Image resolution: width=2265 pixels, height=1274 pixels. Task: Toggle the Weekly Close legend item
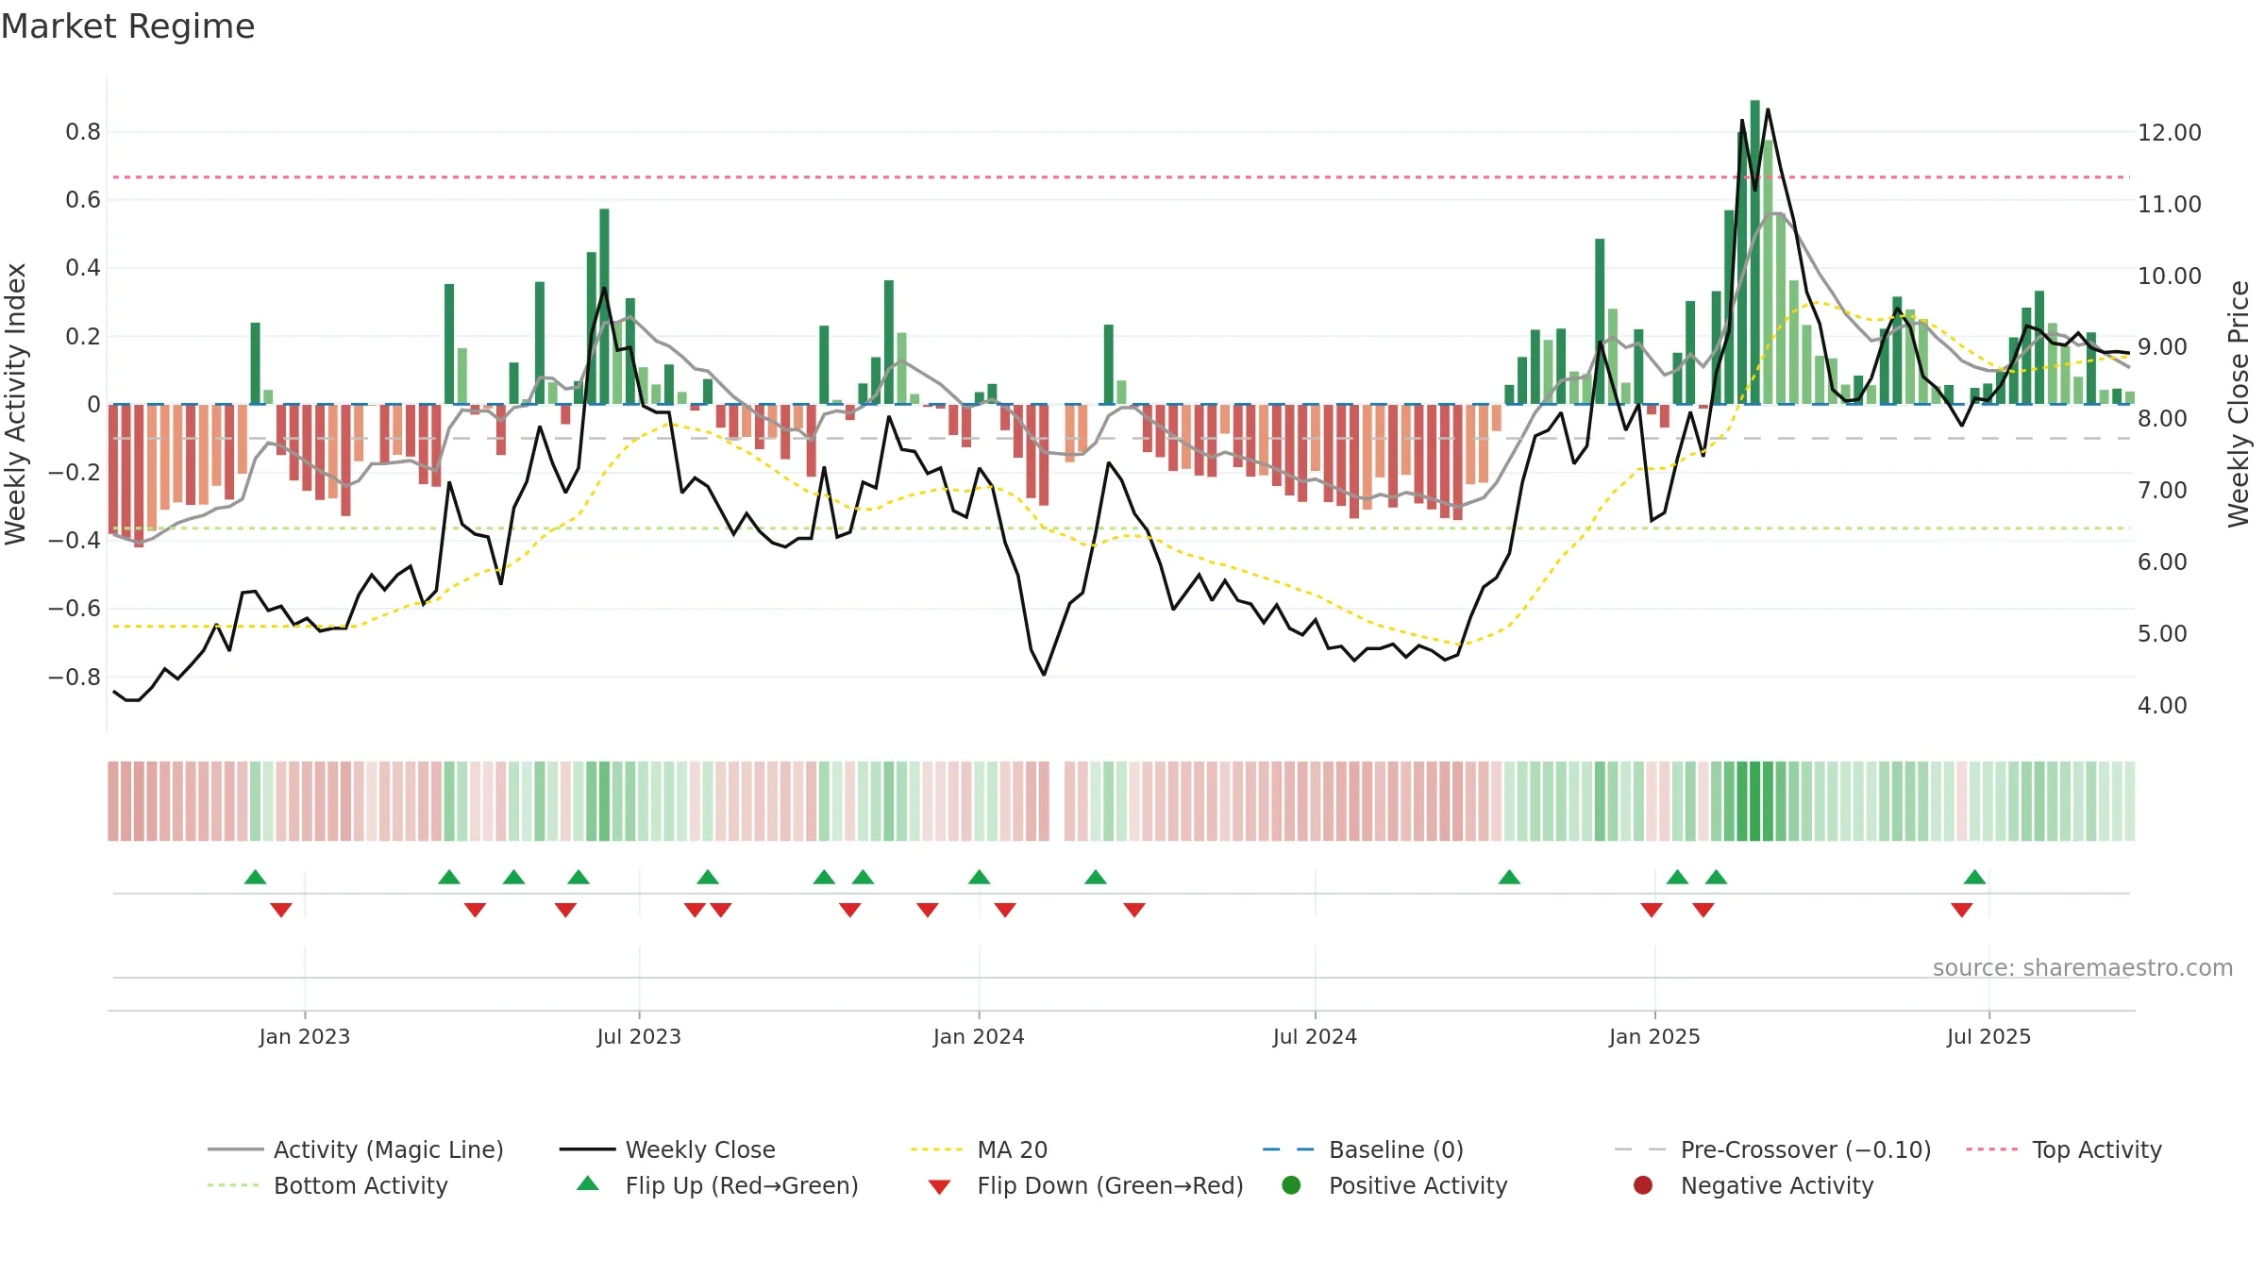(667, 1149)
